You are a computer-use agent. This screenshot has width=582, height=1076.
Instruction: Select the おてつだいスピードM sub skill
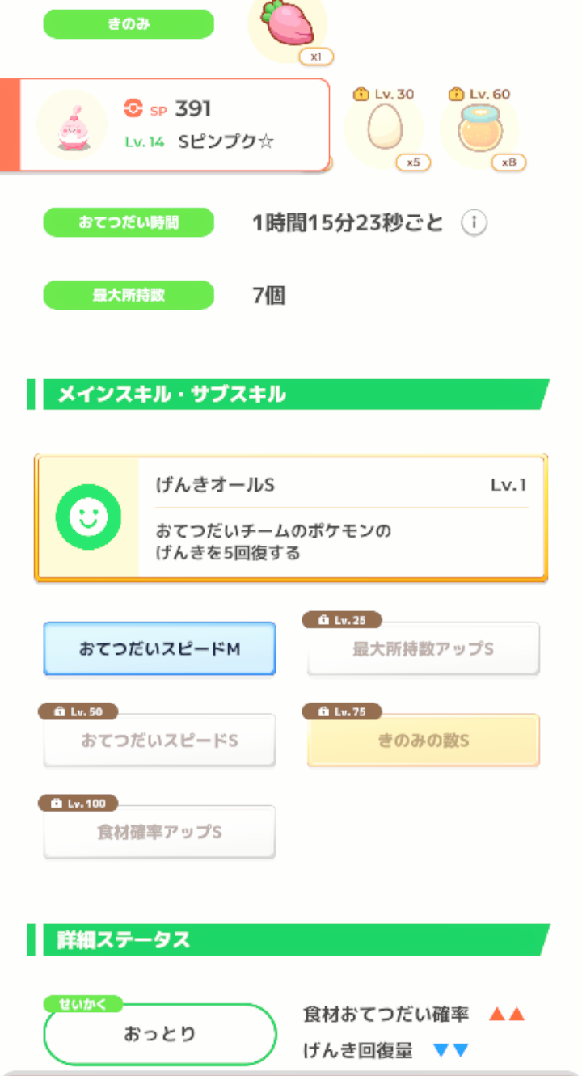click(x=159, y=648)
